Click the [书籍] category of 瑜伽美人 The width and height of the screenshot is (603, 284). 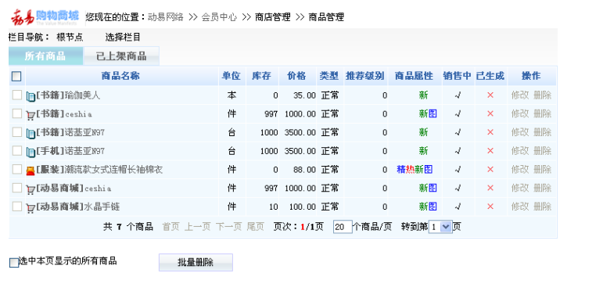(x=50, y=95)
